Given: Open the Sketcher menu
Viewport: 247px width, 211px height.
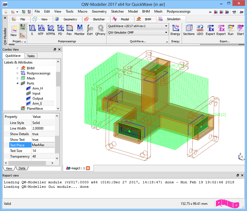Looking at the screenshot, I should pos(117,11).
